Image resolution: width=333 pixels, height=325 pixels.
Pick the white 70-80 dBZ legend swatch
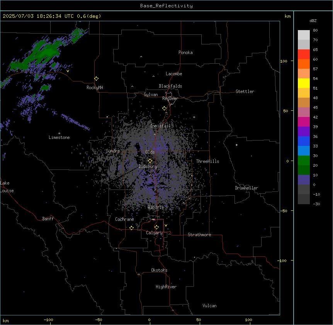tap(304, 35)
